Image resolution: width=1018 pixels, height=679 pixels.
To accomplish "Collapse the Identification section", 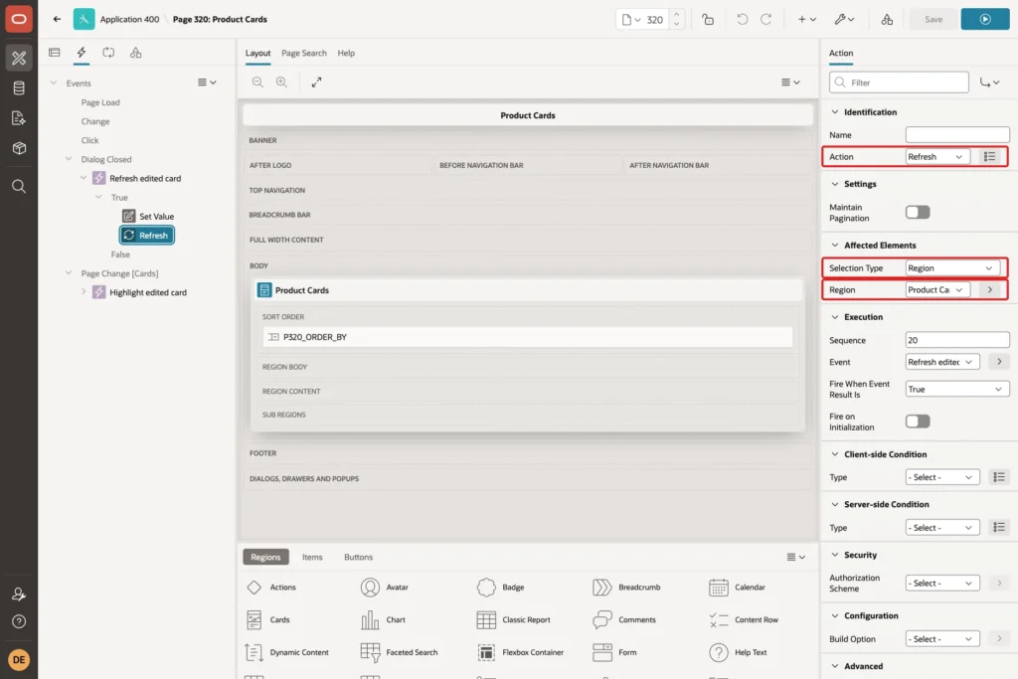I will (x=835, y=111).
